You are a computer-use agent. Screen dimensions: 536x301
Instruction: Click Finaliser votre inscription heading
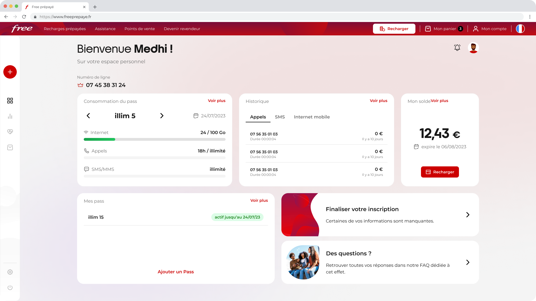coord(362,209)
